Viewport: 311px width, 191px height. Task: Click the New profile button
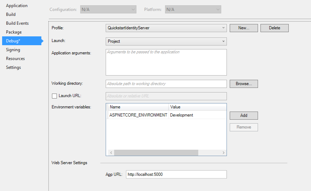coord(244,28)
